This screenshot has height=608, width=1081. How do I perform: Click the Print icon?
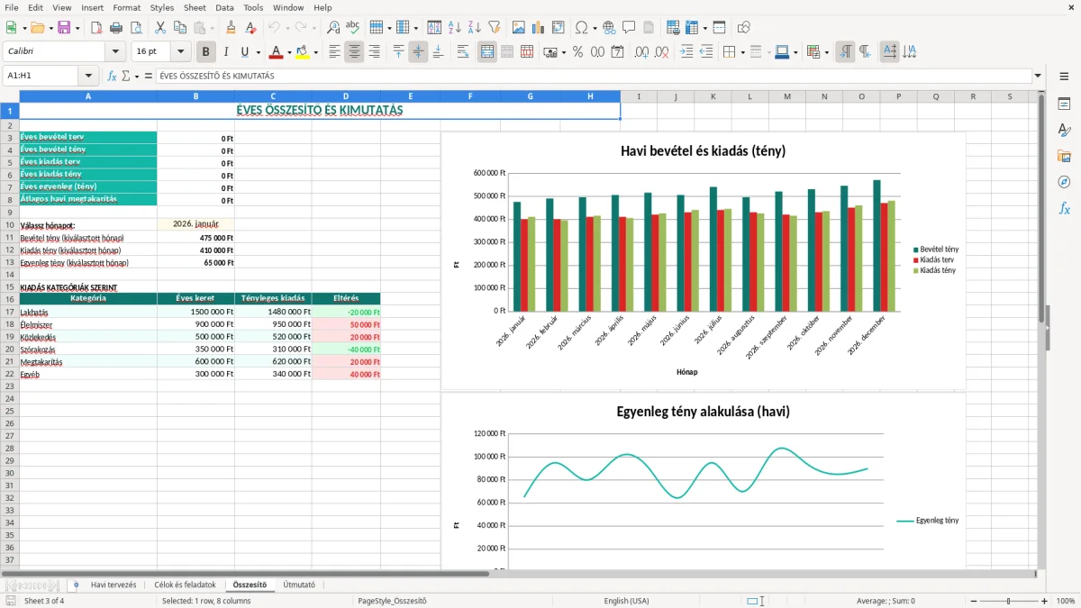click(x=117, y=28)
